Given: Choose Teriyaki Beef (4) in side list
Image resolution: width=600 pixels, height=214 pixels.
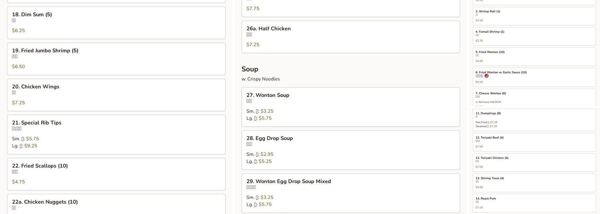Looking at the screenshot, I should (534, 142).
